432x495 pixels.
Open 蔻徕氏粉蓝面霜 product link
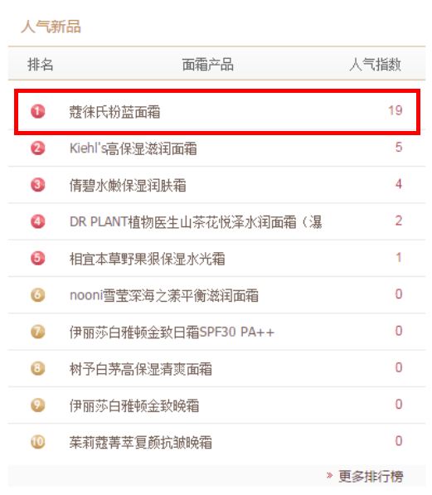click(x=115, y=112)
